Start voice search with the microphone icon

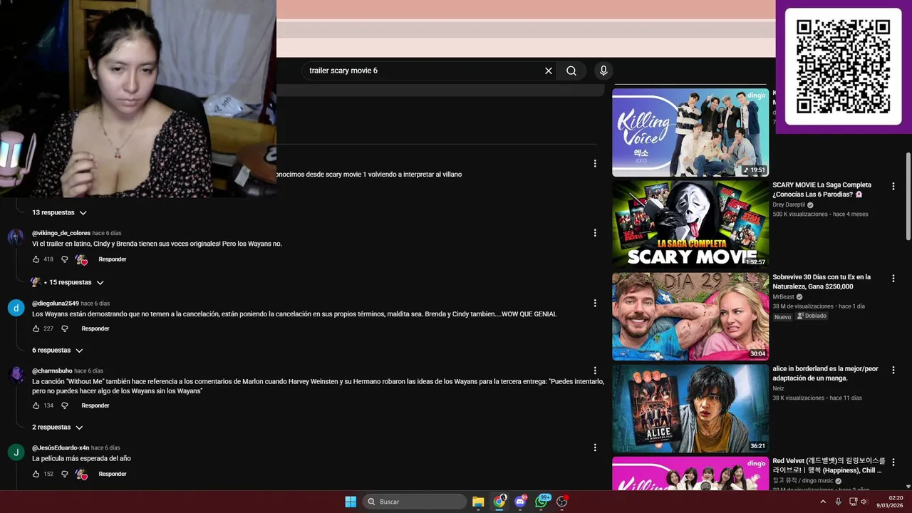coord(603,71)
